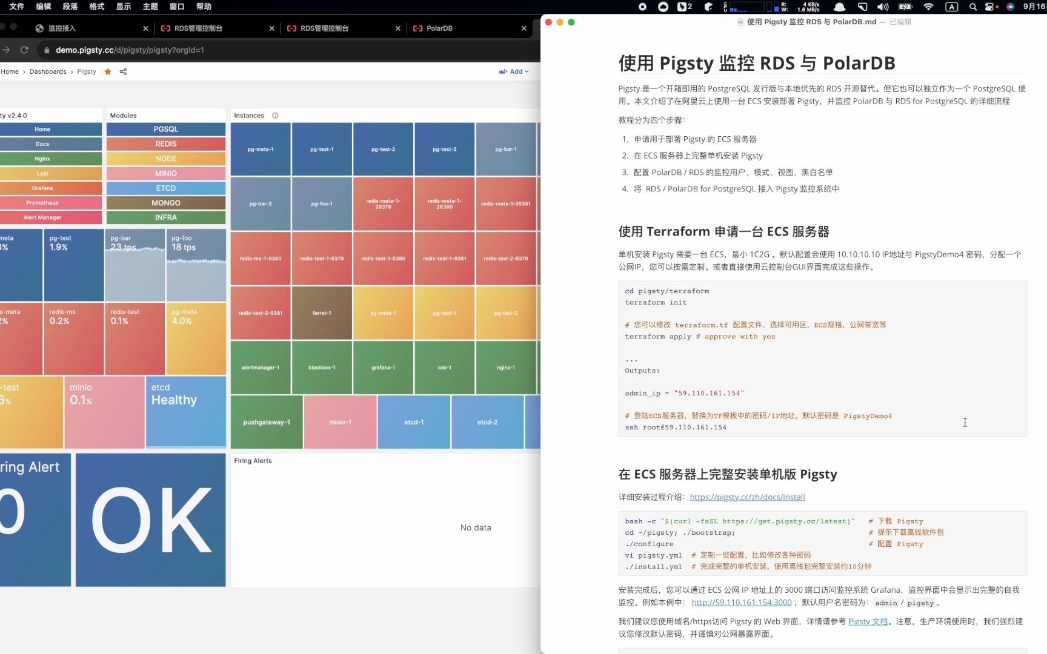
Task: Open the Add dropdown in Grafana
Action: (x=514, y=71)
